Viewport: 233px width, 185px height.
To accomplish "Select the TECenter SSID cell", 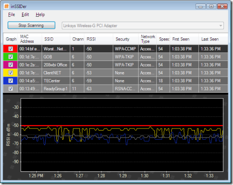I will 56,81.
